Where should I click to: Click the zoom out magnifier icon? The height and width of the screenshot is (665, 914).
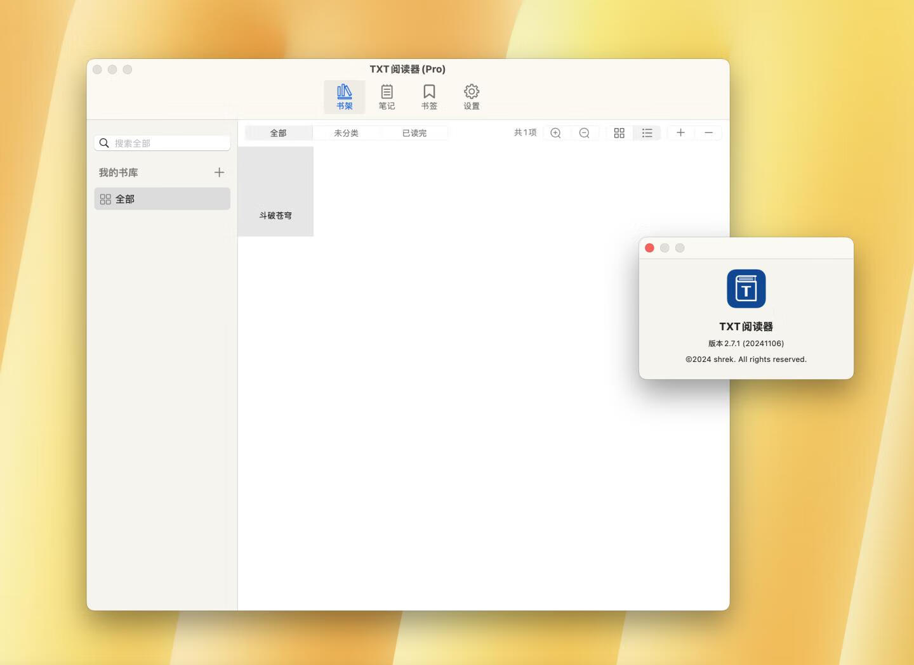coord(585,133)
